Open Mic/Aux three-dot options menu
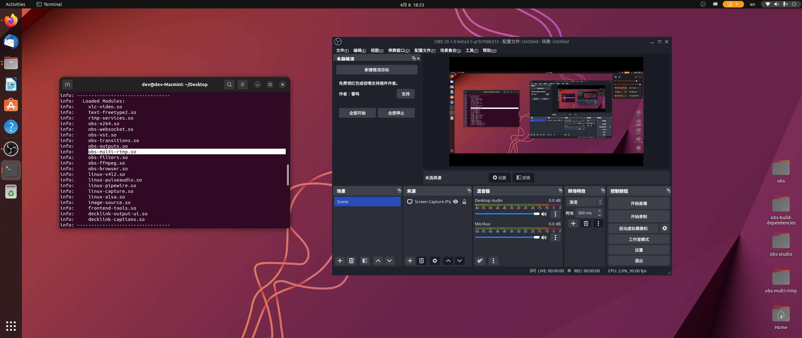Image resolution: width=802 pixels, height=338 pixels. click(x=555, y=238)
